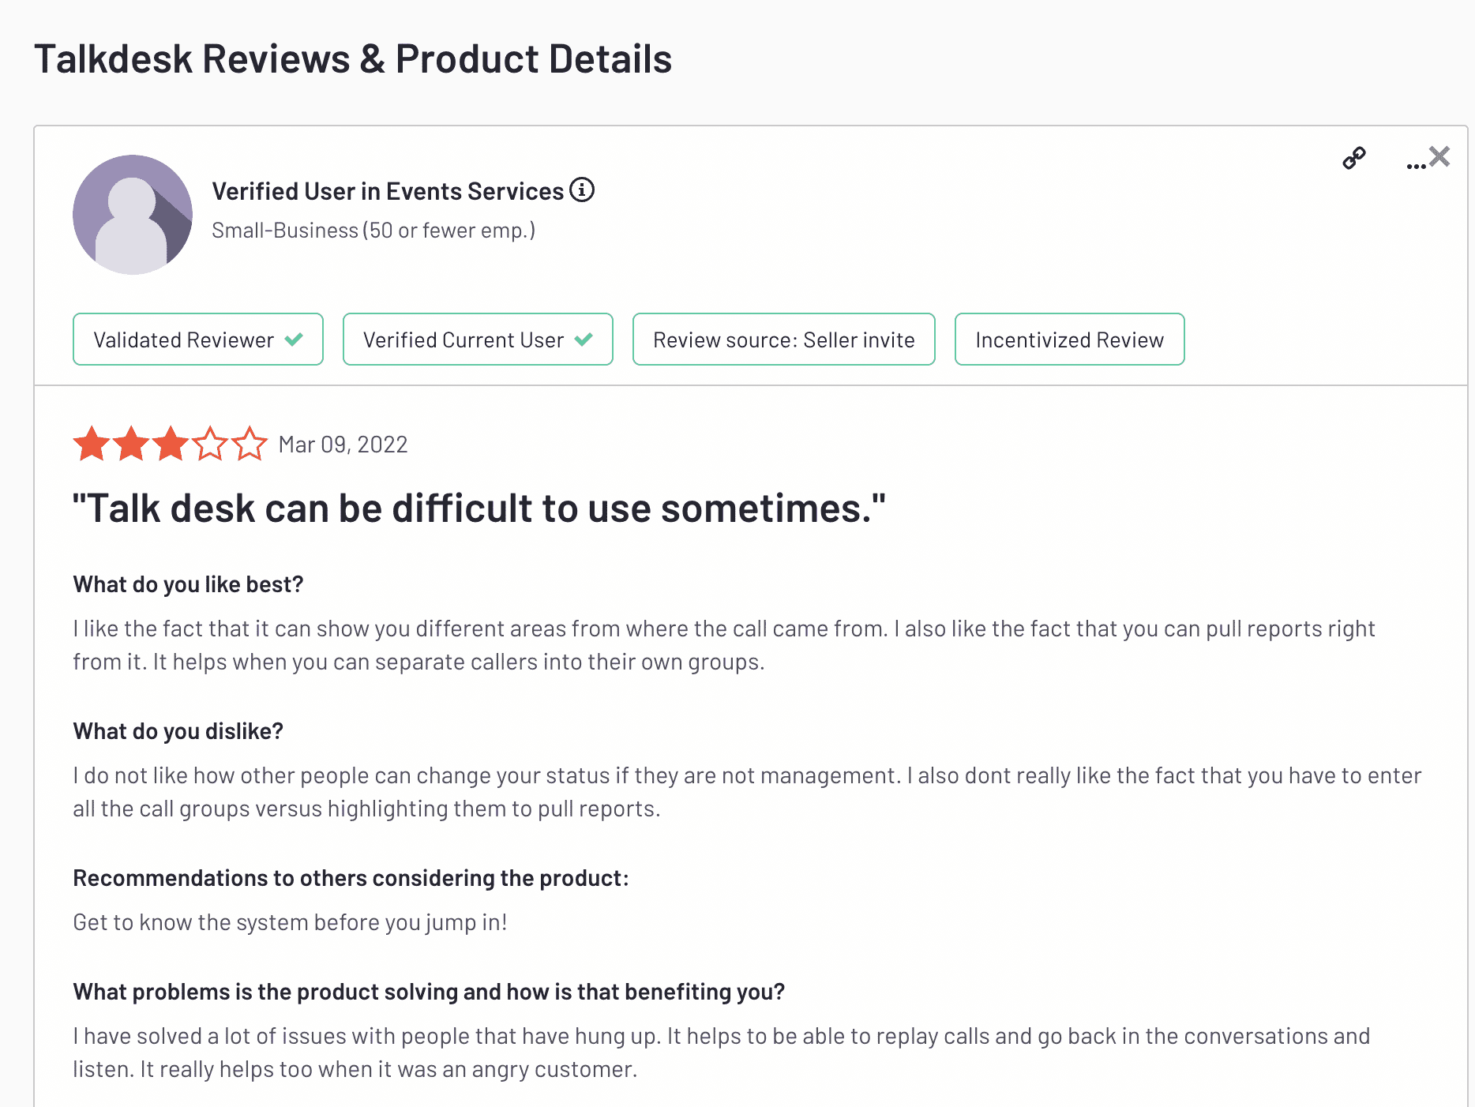Click the first filled rating star
This screenshot has width=1475, height=1107.
92,444
